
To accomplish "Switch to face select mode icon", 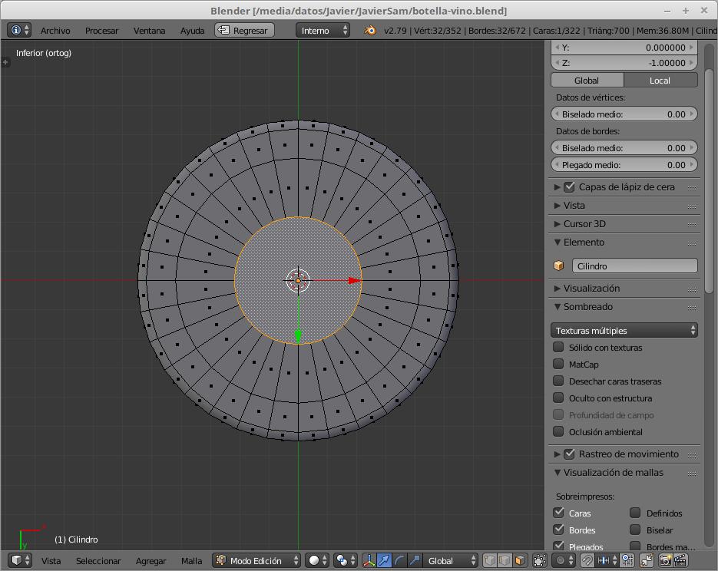I will click(520, 560).
